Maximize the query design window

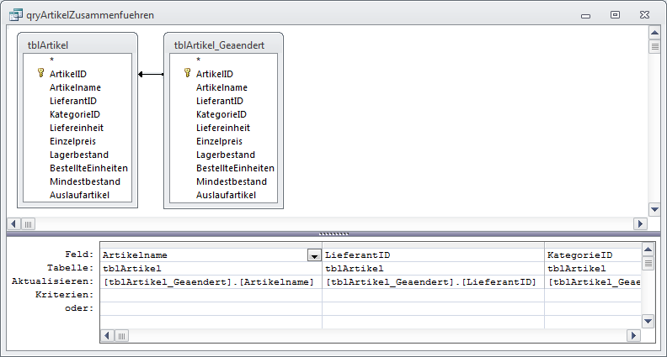[615, 14]
